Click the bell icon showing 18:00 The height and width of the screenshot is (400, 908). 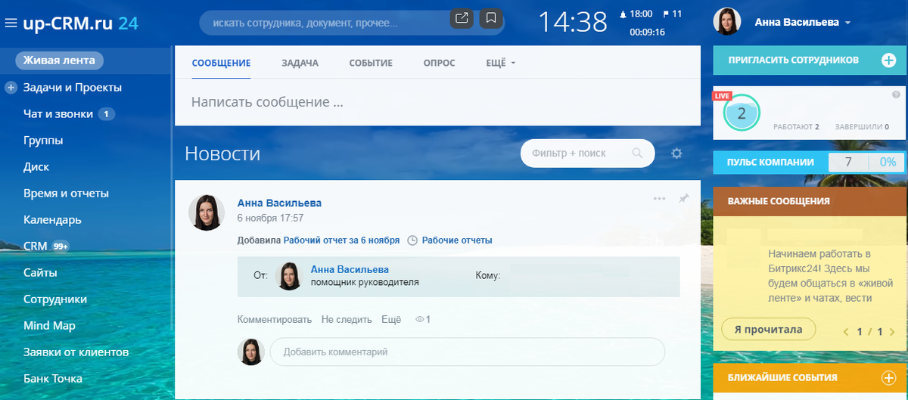point(623,14)
